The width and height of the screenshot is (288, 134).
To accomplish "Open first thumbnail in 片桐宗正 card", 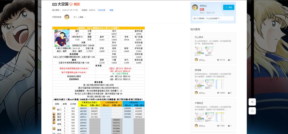I will 199,117.
